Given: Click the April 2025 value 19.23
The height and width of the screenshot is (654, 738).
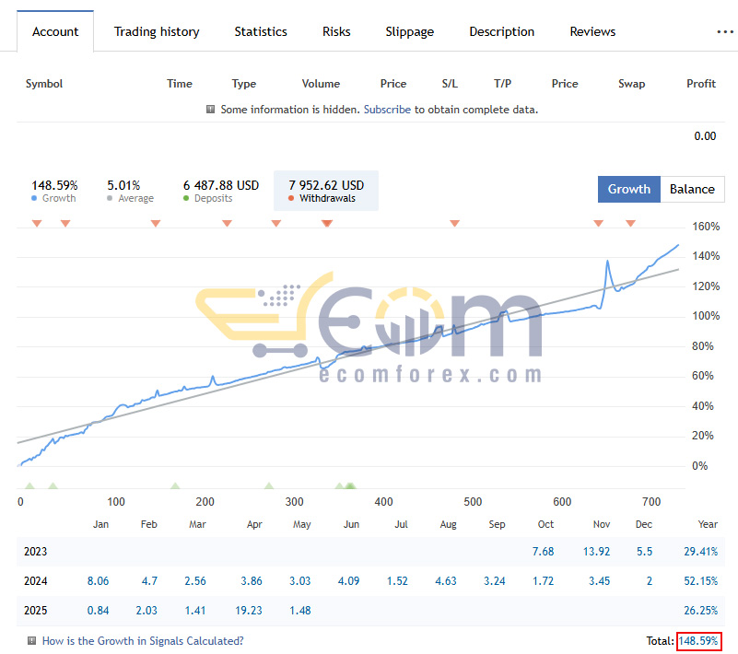Looking at the screenshot, I should [x=249, y=610].
